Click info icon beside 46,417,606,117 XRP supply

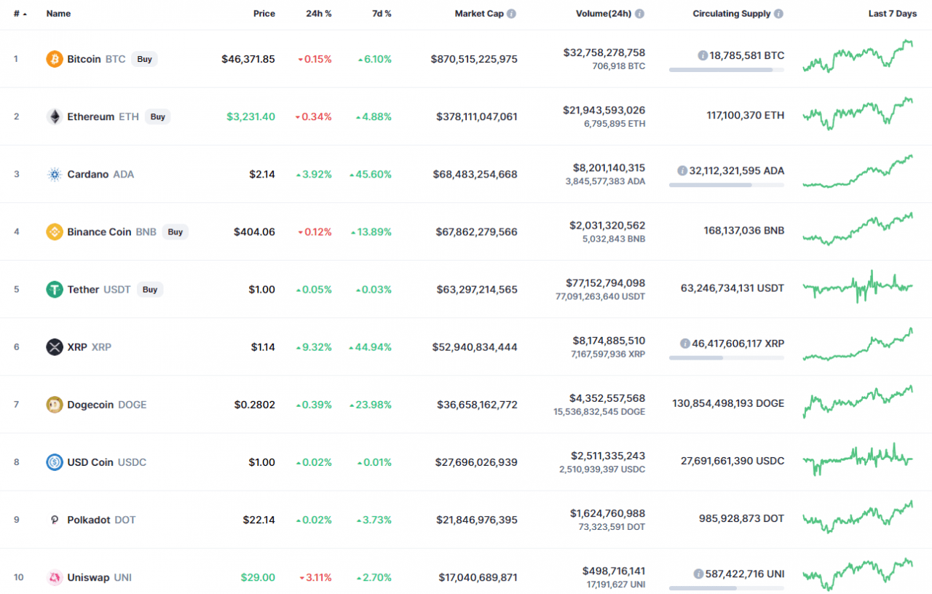(x=685, y=343)
